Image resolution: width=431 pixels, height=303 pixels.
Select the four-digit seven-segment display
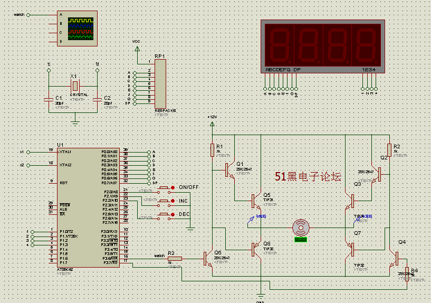323,46
